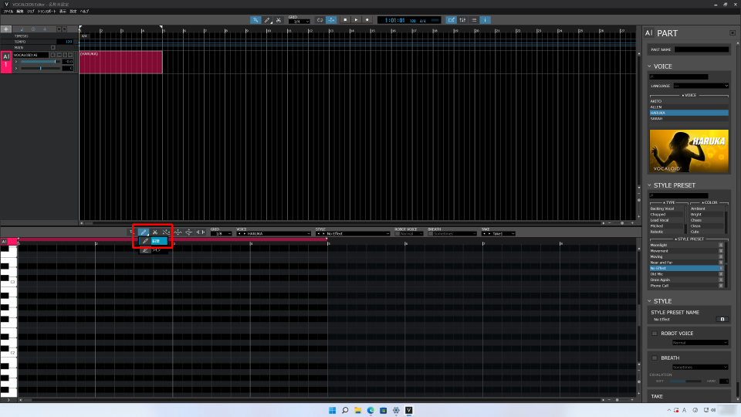Screen dimensions: 741x417
Task: Toggle BREATH checkbox in piano roll toolbar
Action: click(x=430, y=233)
